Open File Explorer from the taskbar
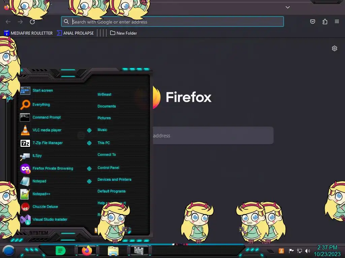The width and height of the screenshot is (345, 258). [113, 251]
